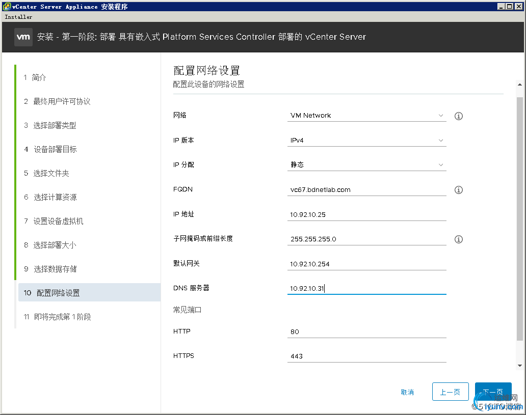Click the HTTP port input field
This screenshot has height=415, width=526.
pyautogui.click(x=366, y=331)
